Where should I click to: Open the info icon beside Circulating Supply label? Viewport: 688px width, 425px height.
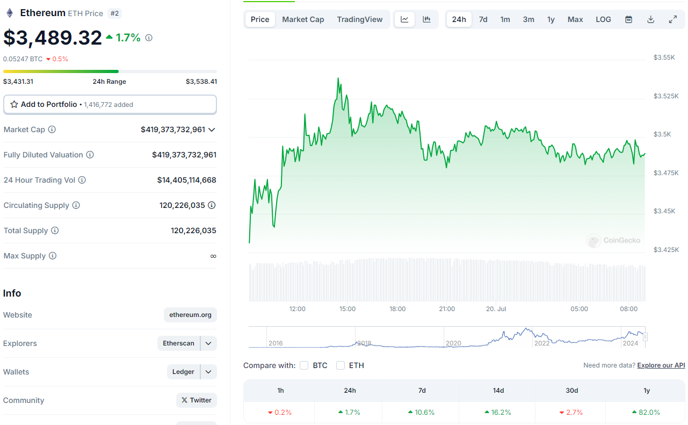pos(76,205)
